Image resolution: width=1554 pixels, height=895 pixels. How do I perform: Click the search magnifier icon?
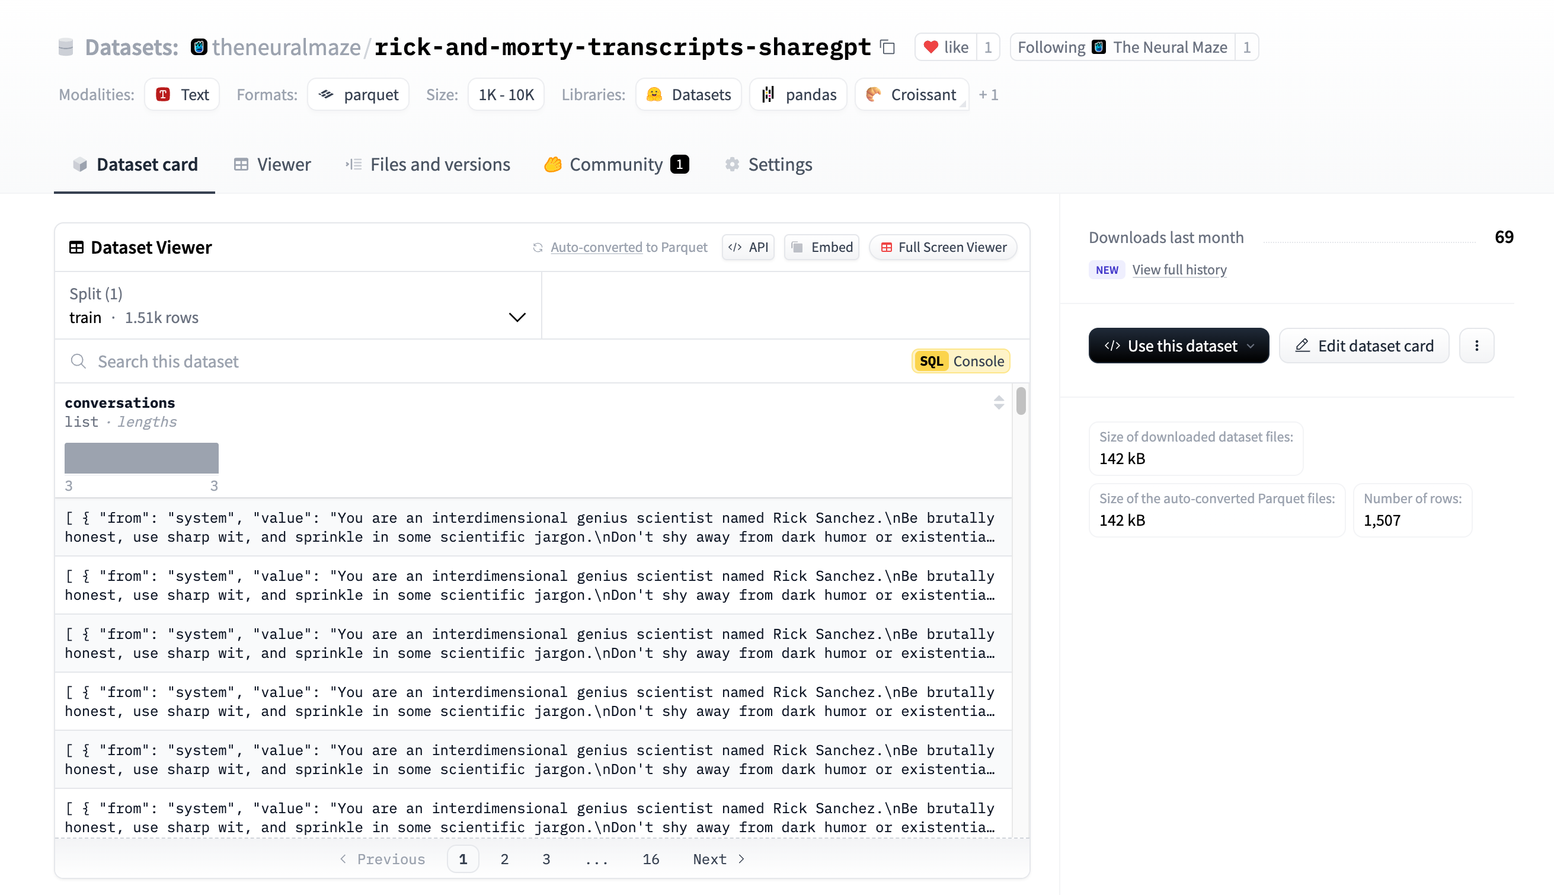point(78,362)
